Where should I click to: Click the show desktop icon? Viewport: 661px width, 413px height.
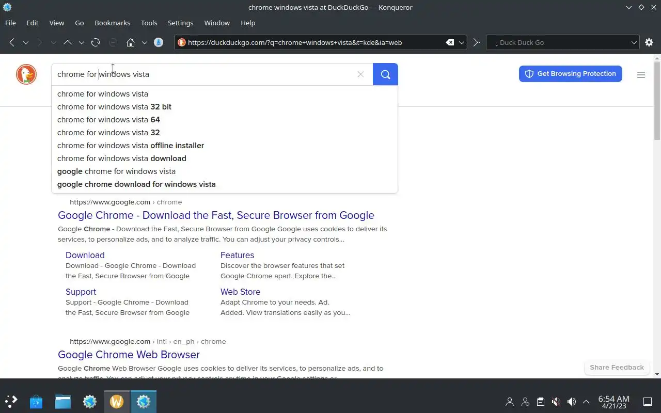coord(648,401)
